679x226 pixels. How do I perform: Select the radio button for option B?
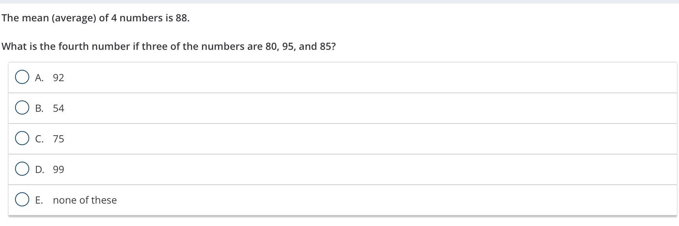22,108
